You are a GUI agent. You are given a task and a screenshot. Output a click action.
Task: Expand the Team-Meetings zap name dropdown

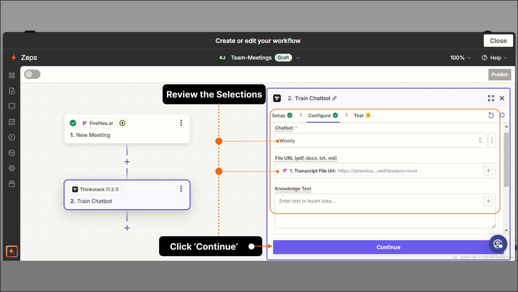point(298,58)
